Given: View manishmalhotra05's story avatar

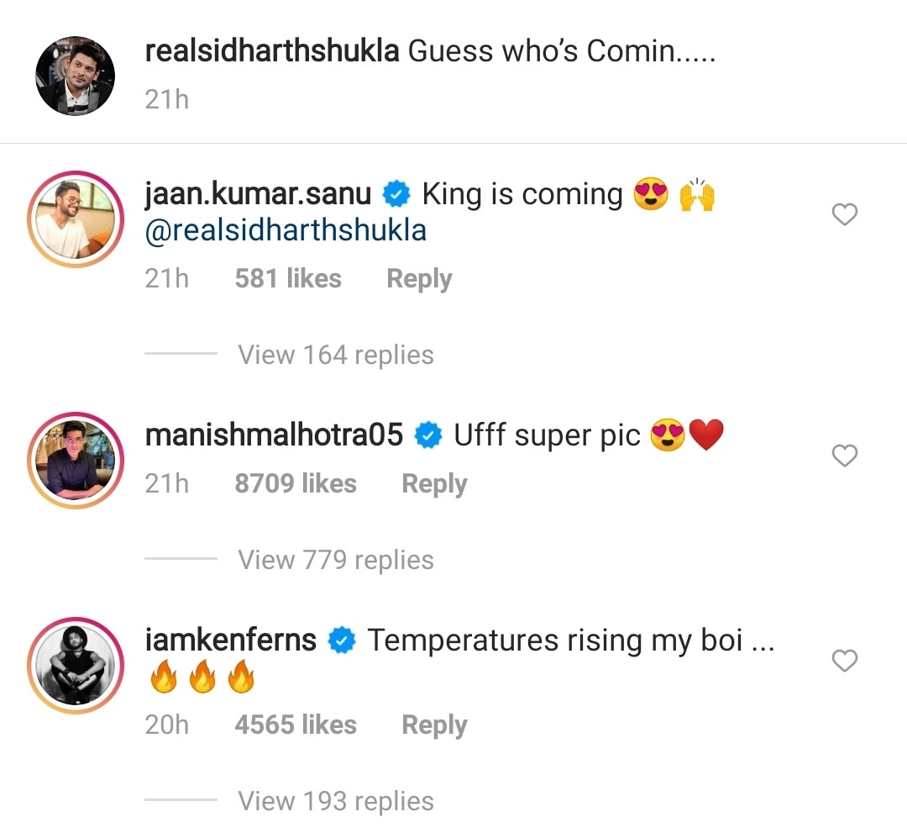Looking at the screenshot, I should (x=75, y=461).
